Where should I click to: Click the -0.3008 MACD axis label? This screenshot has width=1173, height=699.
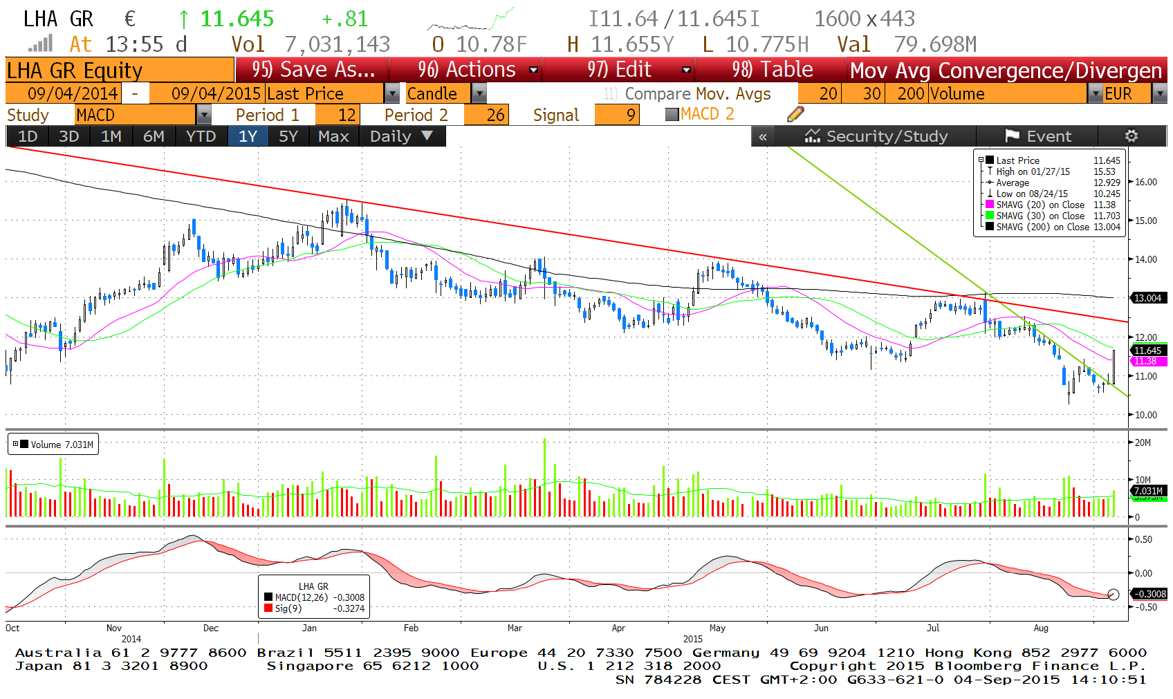(x=1149, y=594)
